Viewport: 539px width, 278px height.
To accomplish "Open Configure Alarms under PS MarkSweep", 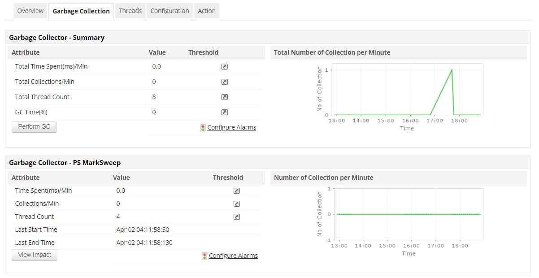I will pyautogui.click(x=233, y=256).
